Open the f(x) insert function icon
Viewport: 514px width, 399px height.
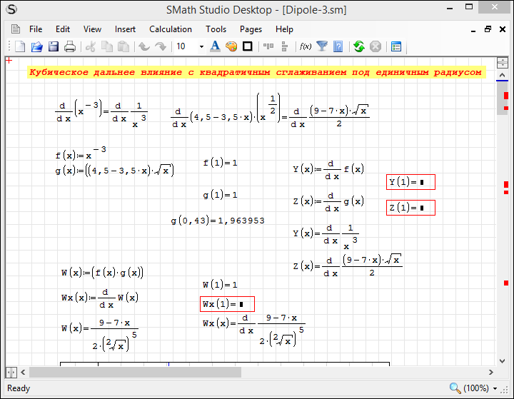point(306,47)
